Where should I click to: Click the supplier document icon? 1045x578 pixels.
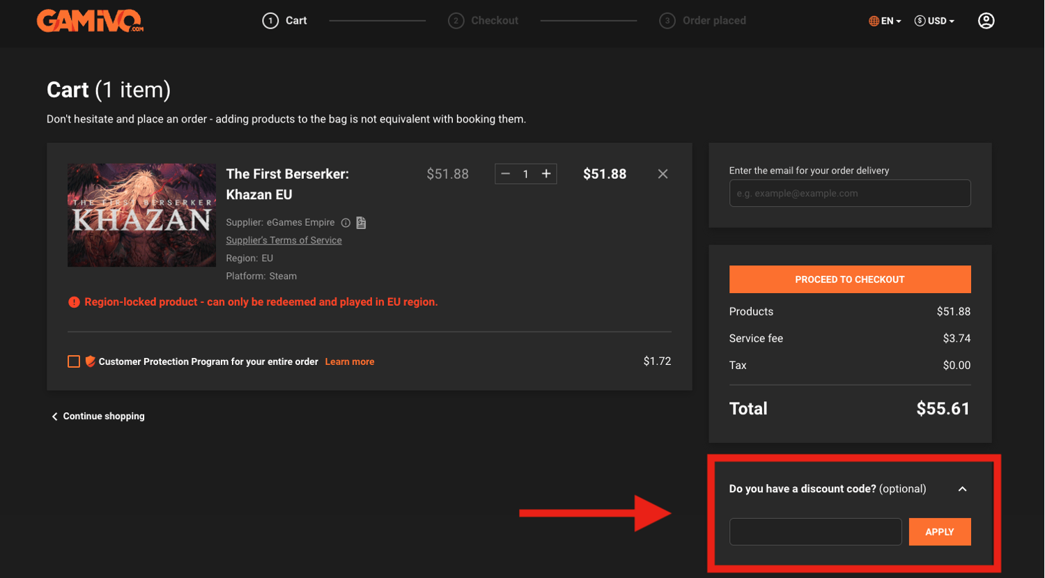pos(361,223)
